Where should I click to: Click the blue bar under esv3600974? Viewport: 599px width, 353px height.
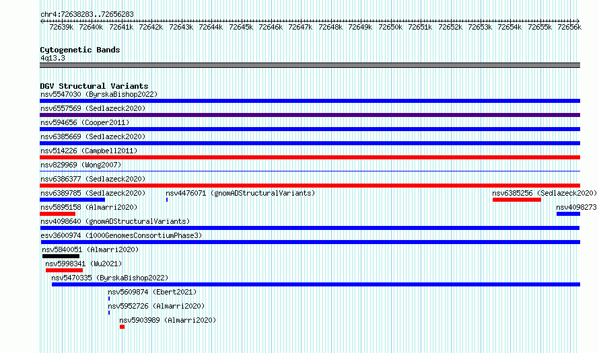(310, 242)
